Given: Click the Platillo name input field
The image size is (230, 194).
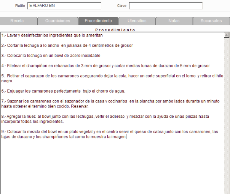Looking at the screenshot, I should [x=64, y=6].
